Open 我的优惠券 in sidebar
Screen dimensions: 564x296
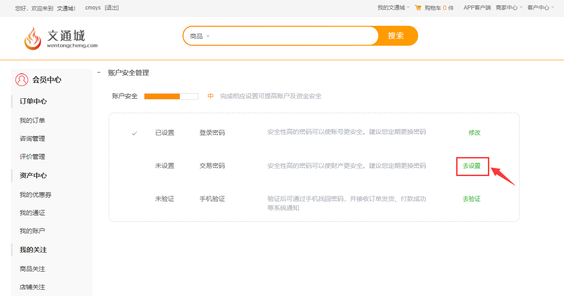click(35, 195)
